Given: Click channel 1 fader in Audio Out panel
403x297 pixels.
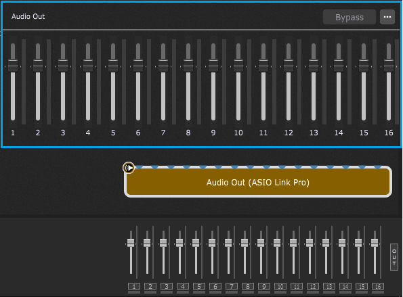Looking at the screenshot, I should (13, 66).
